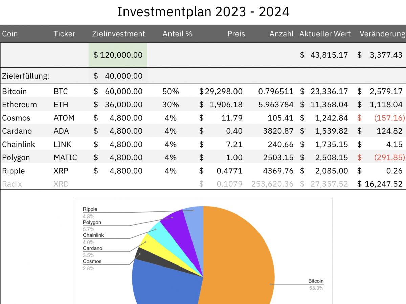Click the $120,000.00 target investment cell
The image size is (406, 304).
(x=118, y=55)
